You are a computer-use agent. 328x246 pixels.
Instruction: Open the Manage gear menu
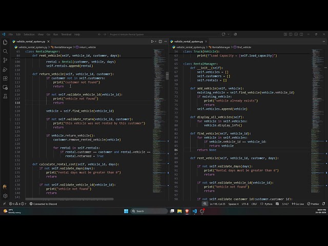5,196
